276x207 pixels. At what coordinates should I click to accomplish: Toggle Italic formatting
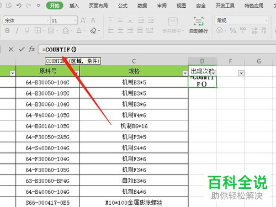(17, 30)
